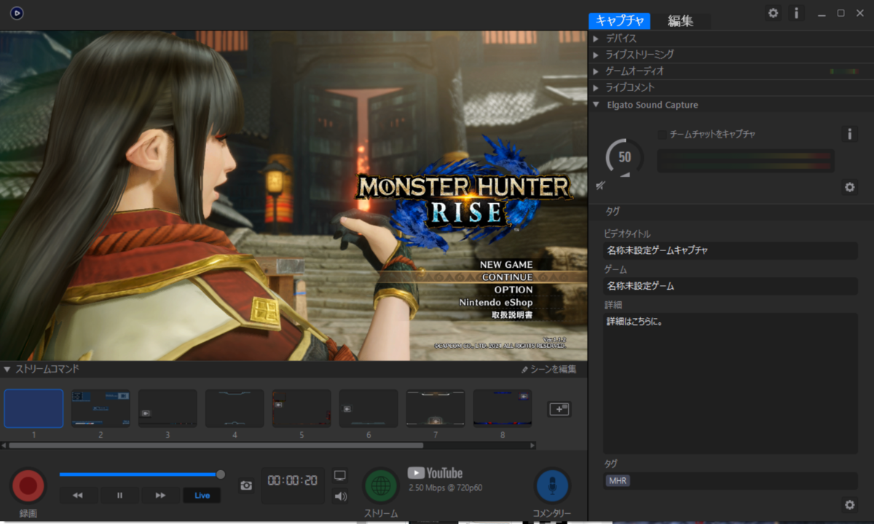The image size is (874, 524).
Task: Click 2.50 Mbps @ 720p60 stream info
Action: (445, 488)
